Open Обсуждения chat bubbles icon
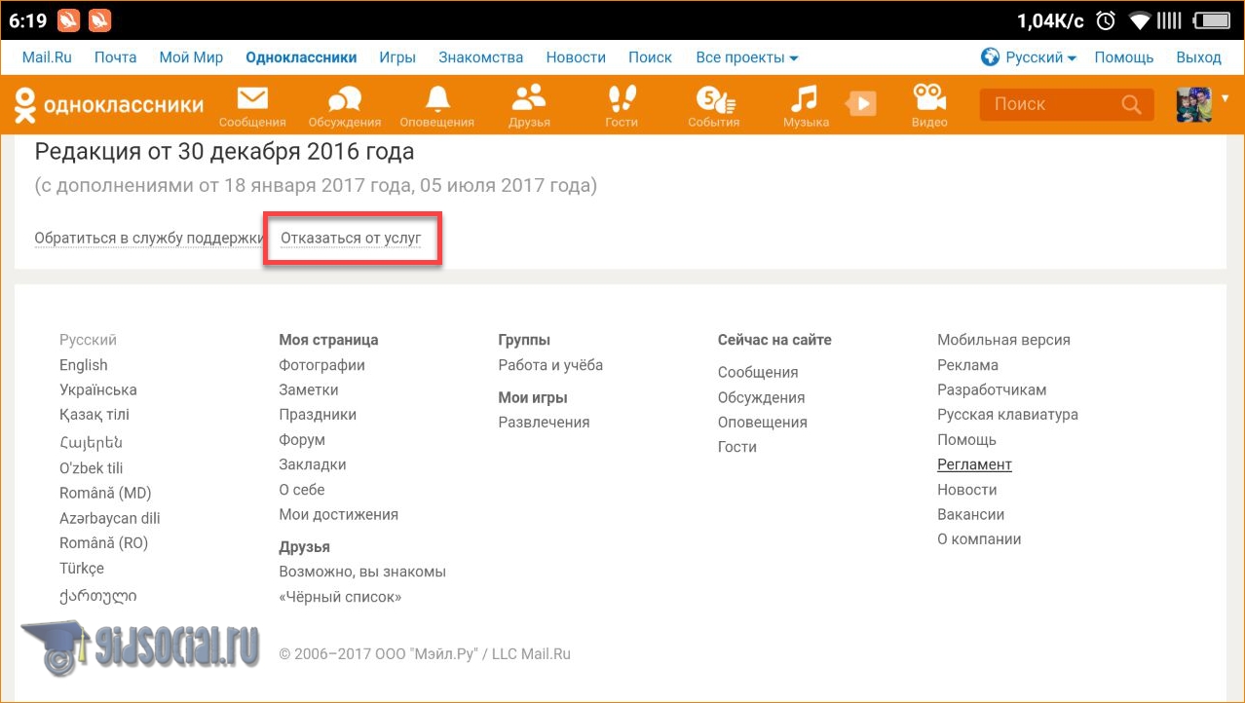Screen dimensions: 1245x703 click(x=344, y=99)
